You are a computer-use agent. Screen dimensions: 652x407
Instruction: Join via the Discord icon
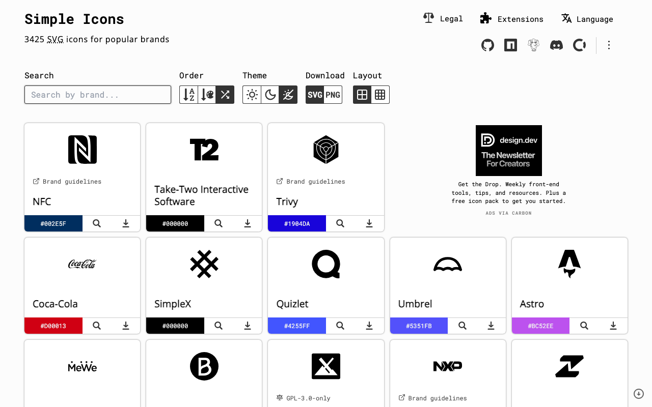click(556, 45)
